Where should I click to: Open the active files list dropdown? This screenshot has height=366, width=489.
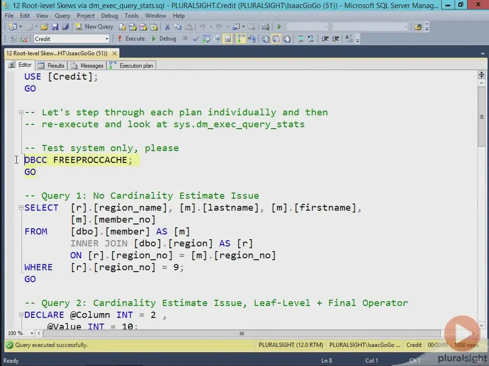click(x=483, y=53)
